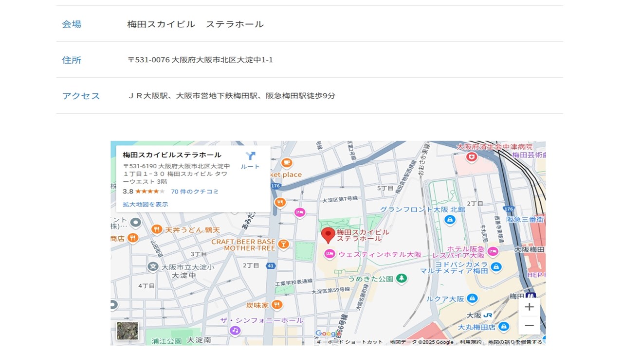Click the ウェスティンホテル大阪 hotel icon

(330, 254)
